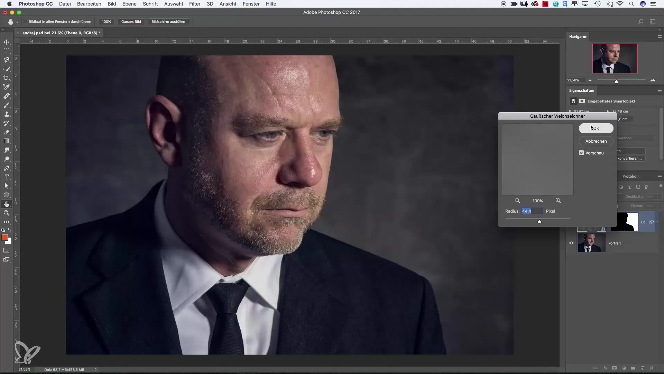Select the History Brush tool
This screenshot has width=664, height=374.
coord(7,123)
